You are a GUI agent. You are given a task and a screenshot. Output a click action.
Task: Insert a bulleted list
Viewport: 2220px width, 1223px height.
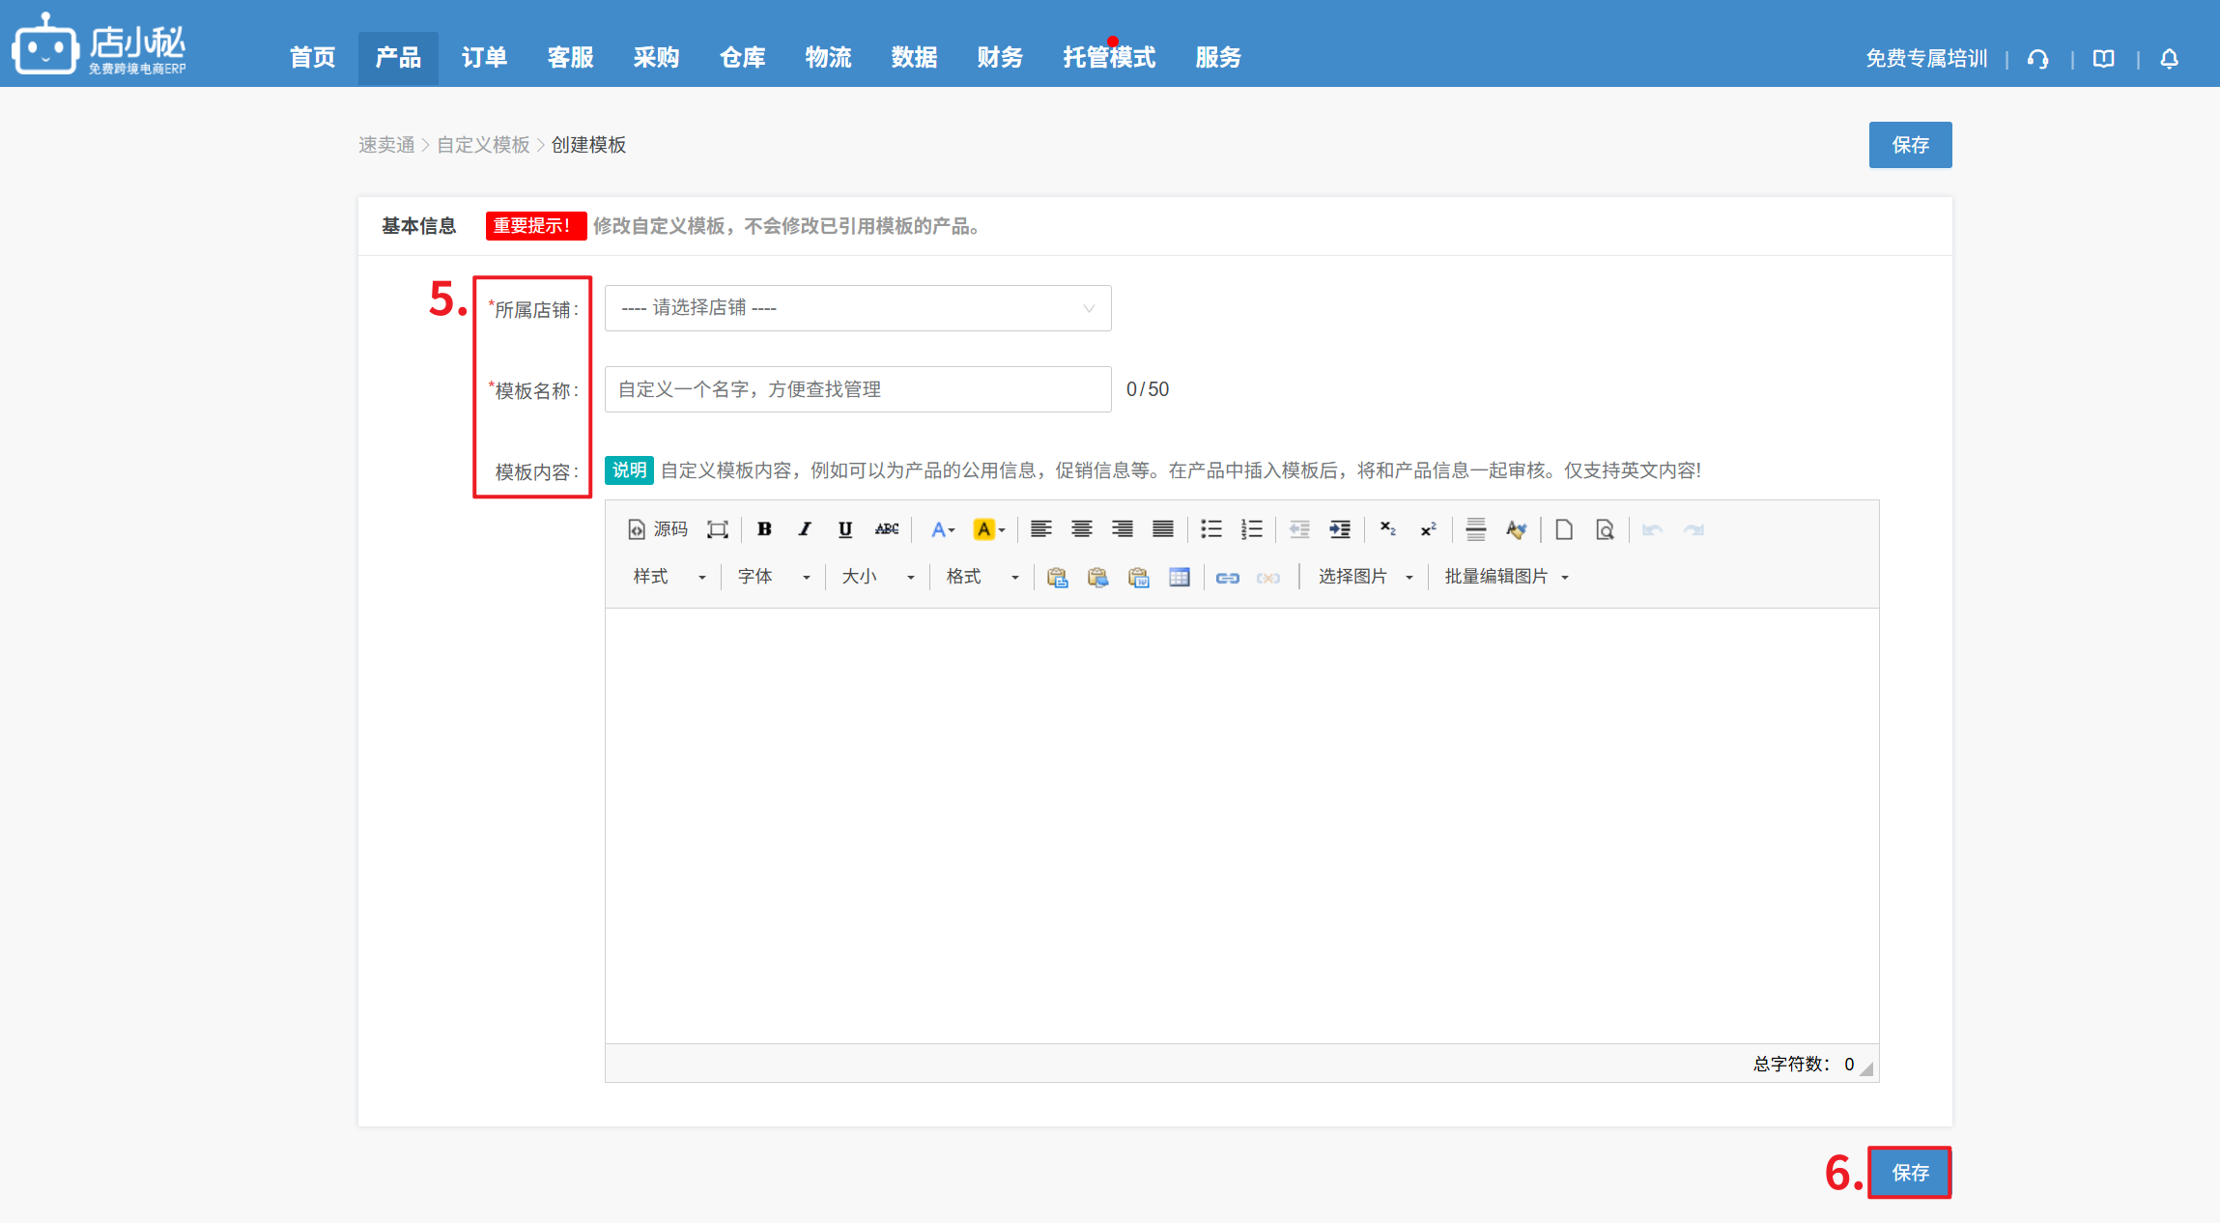tap(1210, 529)
